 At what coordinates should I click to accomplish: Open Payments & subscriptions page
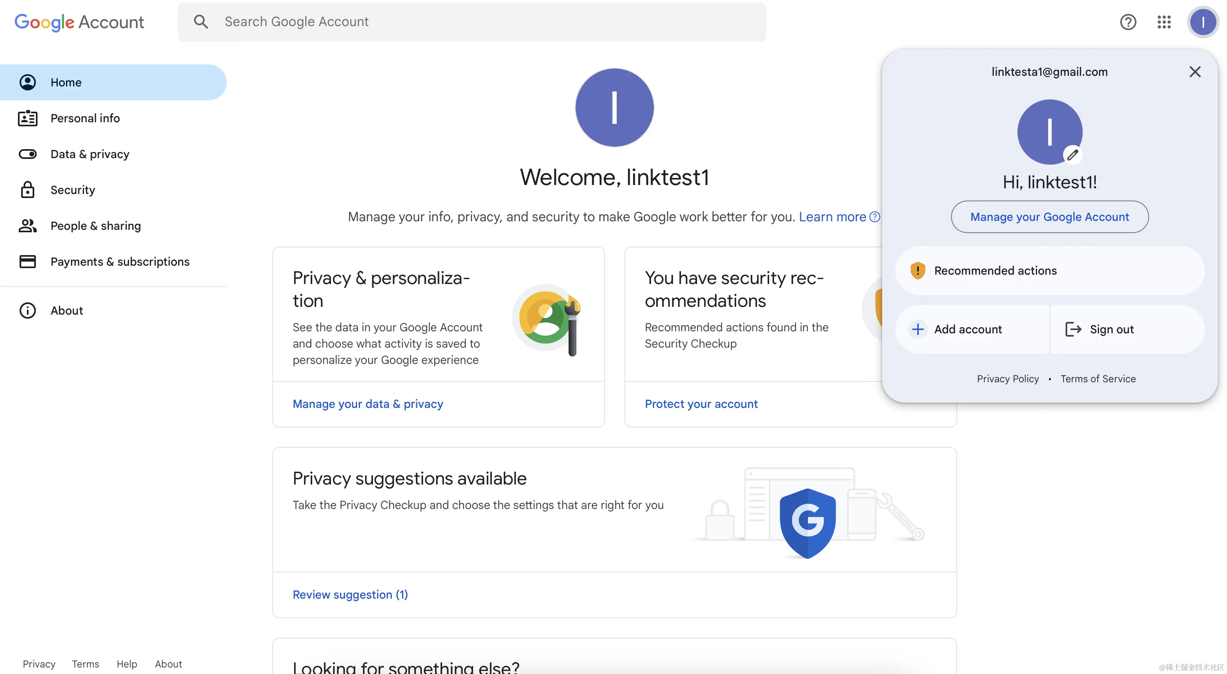(119, 262)
